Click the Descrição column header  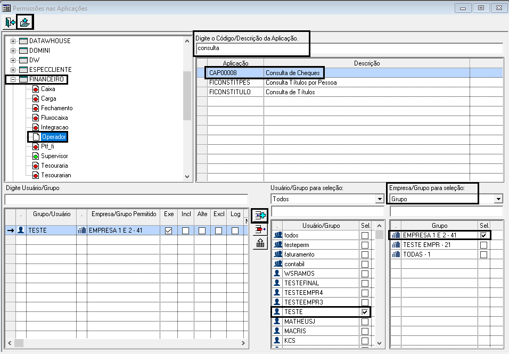[367, 63]
